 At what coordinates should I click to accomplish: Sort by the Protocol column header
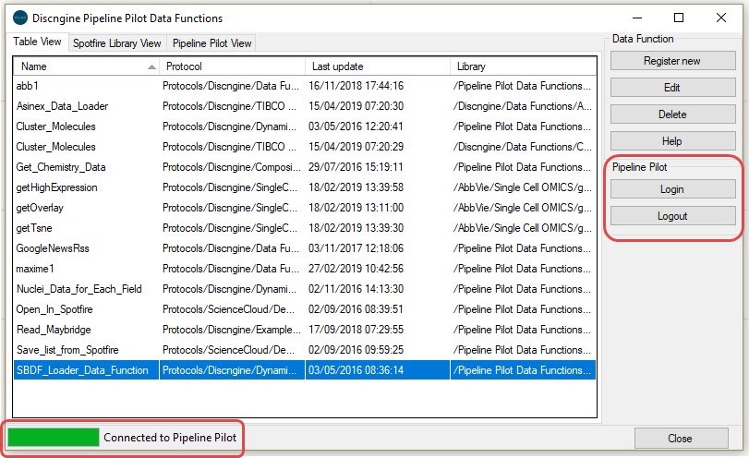point(232,66)
